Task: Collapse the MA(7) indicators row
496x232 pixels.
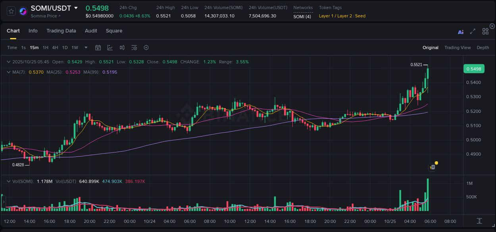Action: 8,72
